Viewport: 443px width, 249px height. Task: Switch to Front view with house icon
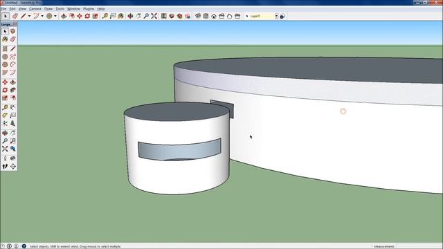click(x=214, y=16)
